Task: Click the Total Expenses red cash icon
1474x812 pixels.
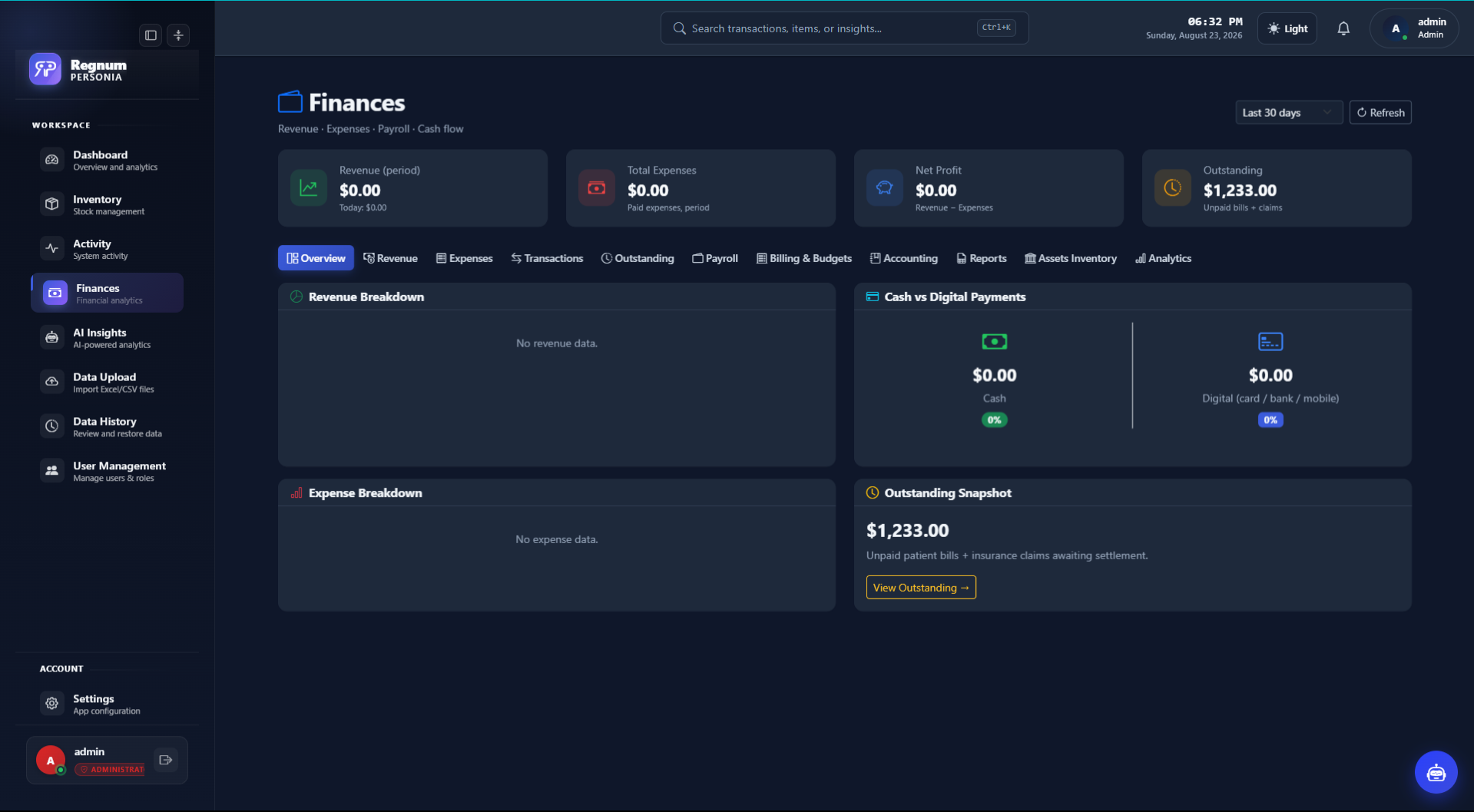Action: click(x=597, y=188)
